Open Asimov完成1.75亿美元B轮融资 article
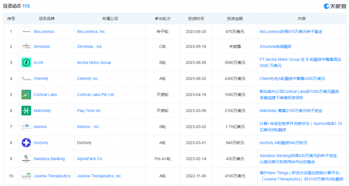This screenshot has width=349, height=186. click(x=301, y=126)
